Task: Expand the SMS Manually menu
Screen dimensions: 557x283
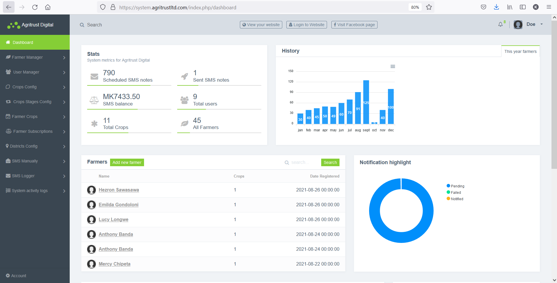Action: point(35,161)
